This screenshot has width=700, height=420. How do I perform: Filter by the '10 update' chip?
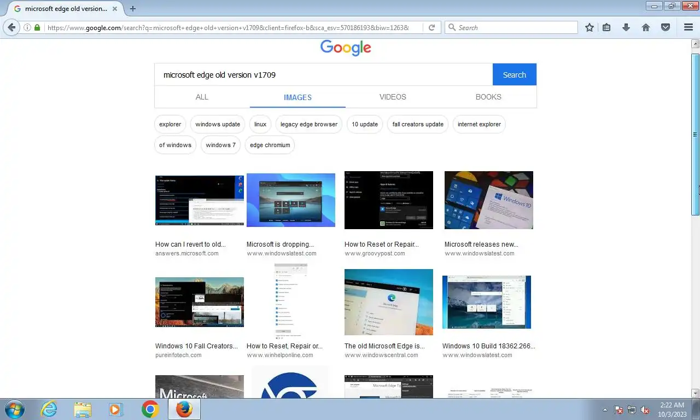(x=365, y=124)
